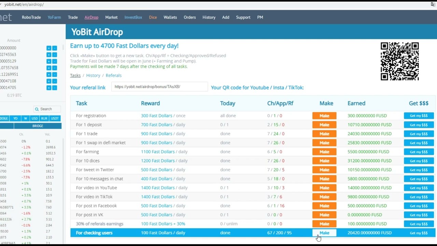Click the magnifier icon in the market search box
The image size is (437, 246).
pyautogui.click(x=37, y=109)
